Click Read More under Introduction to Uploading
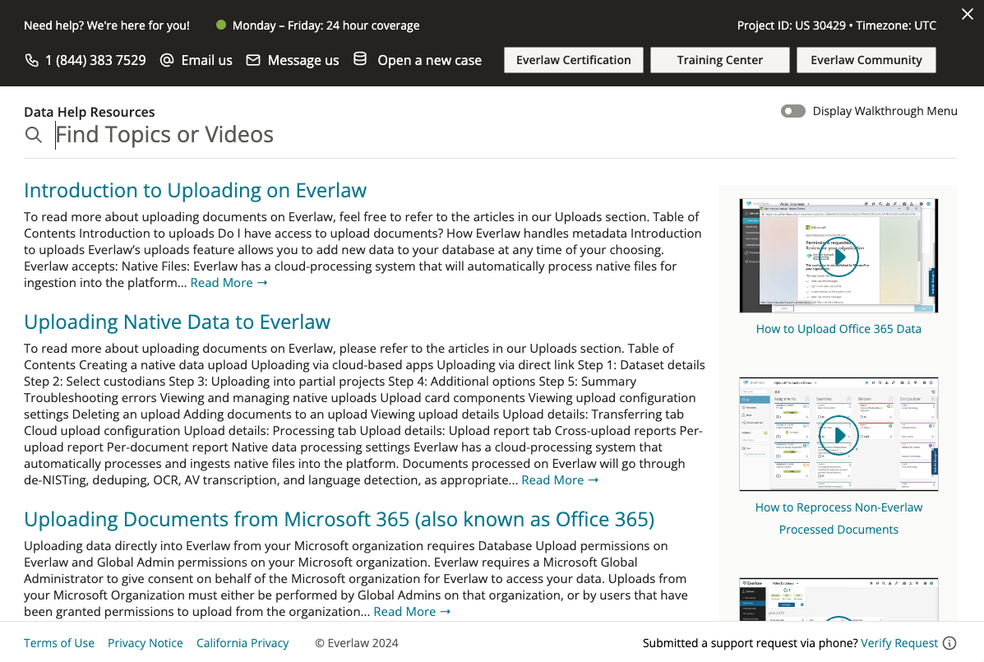The width and height of the screenshot is (984, 662). pos(229,283)
